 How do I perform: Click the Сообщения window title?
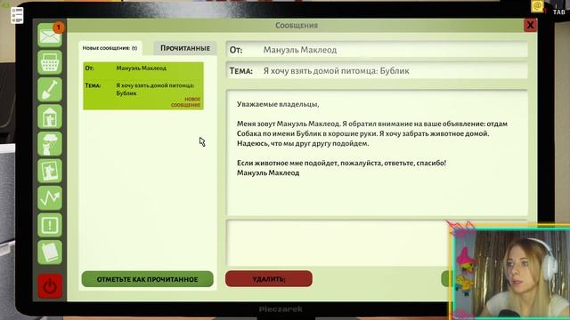pyautogui.click(x=297, y=26)
